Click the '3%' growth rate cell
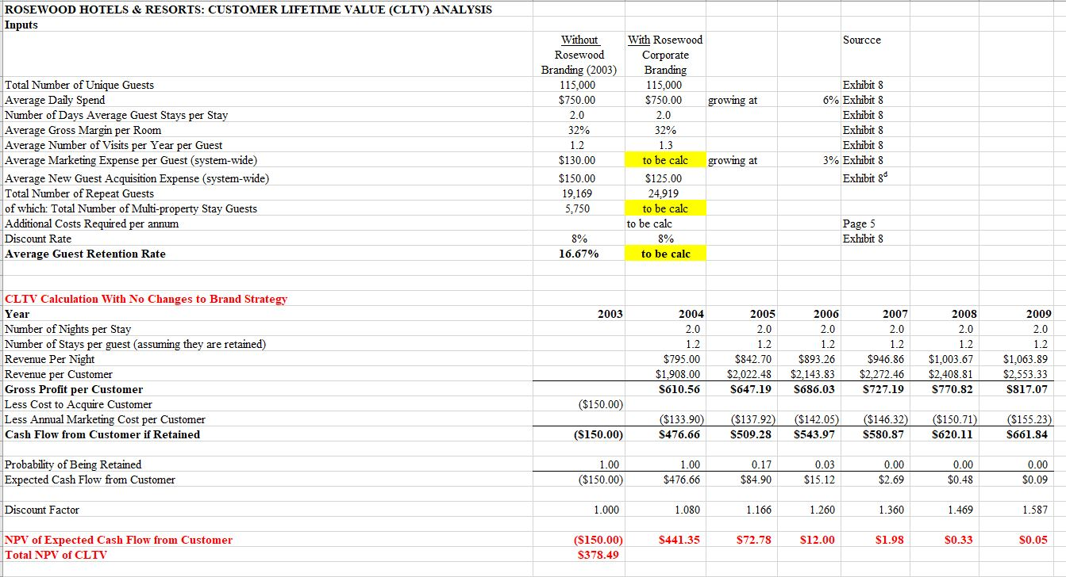This screenshot has width=1066, height=577. (831, 160)
